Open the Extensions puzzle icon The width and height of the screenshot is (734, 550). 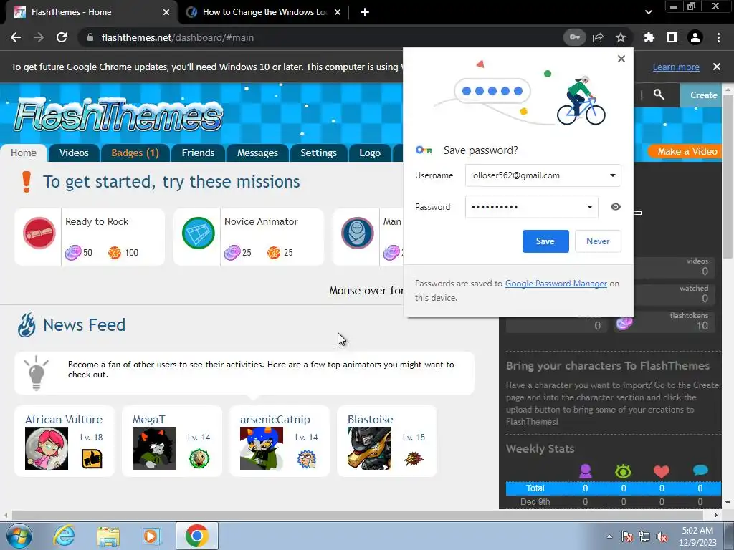[x=649, y=37]
